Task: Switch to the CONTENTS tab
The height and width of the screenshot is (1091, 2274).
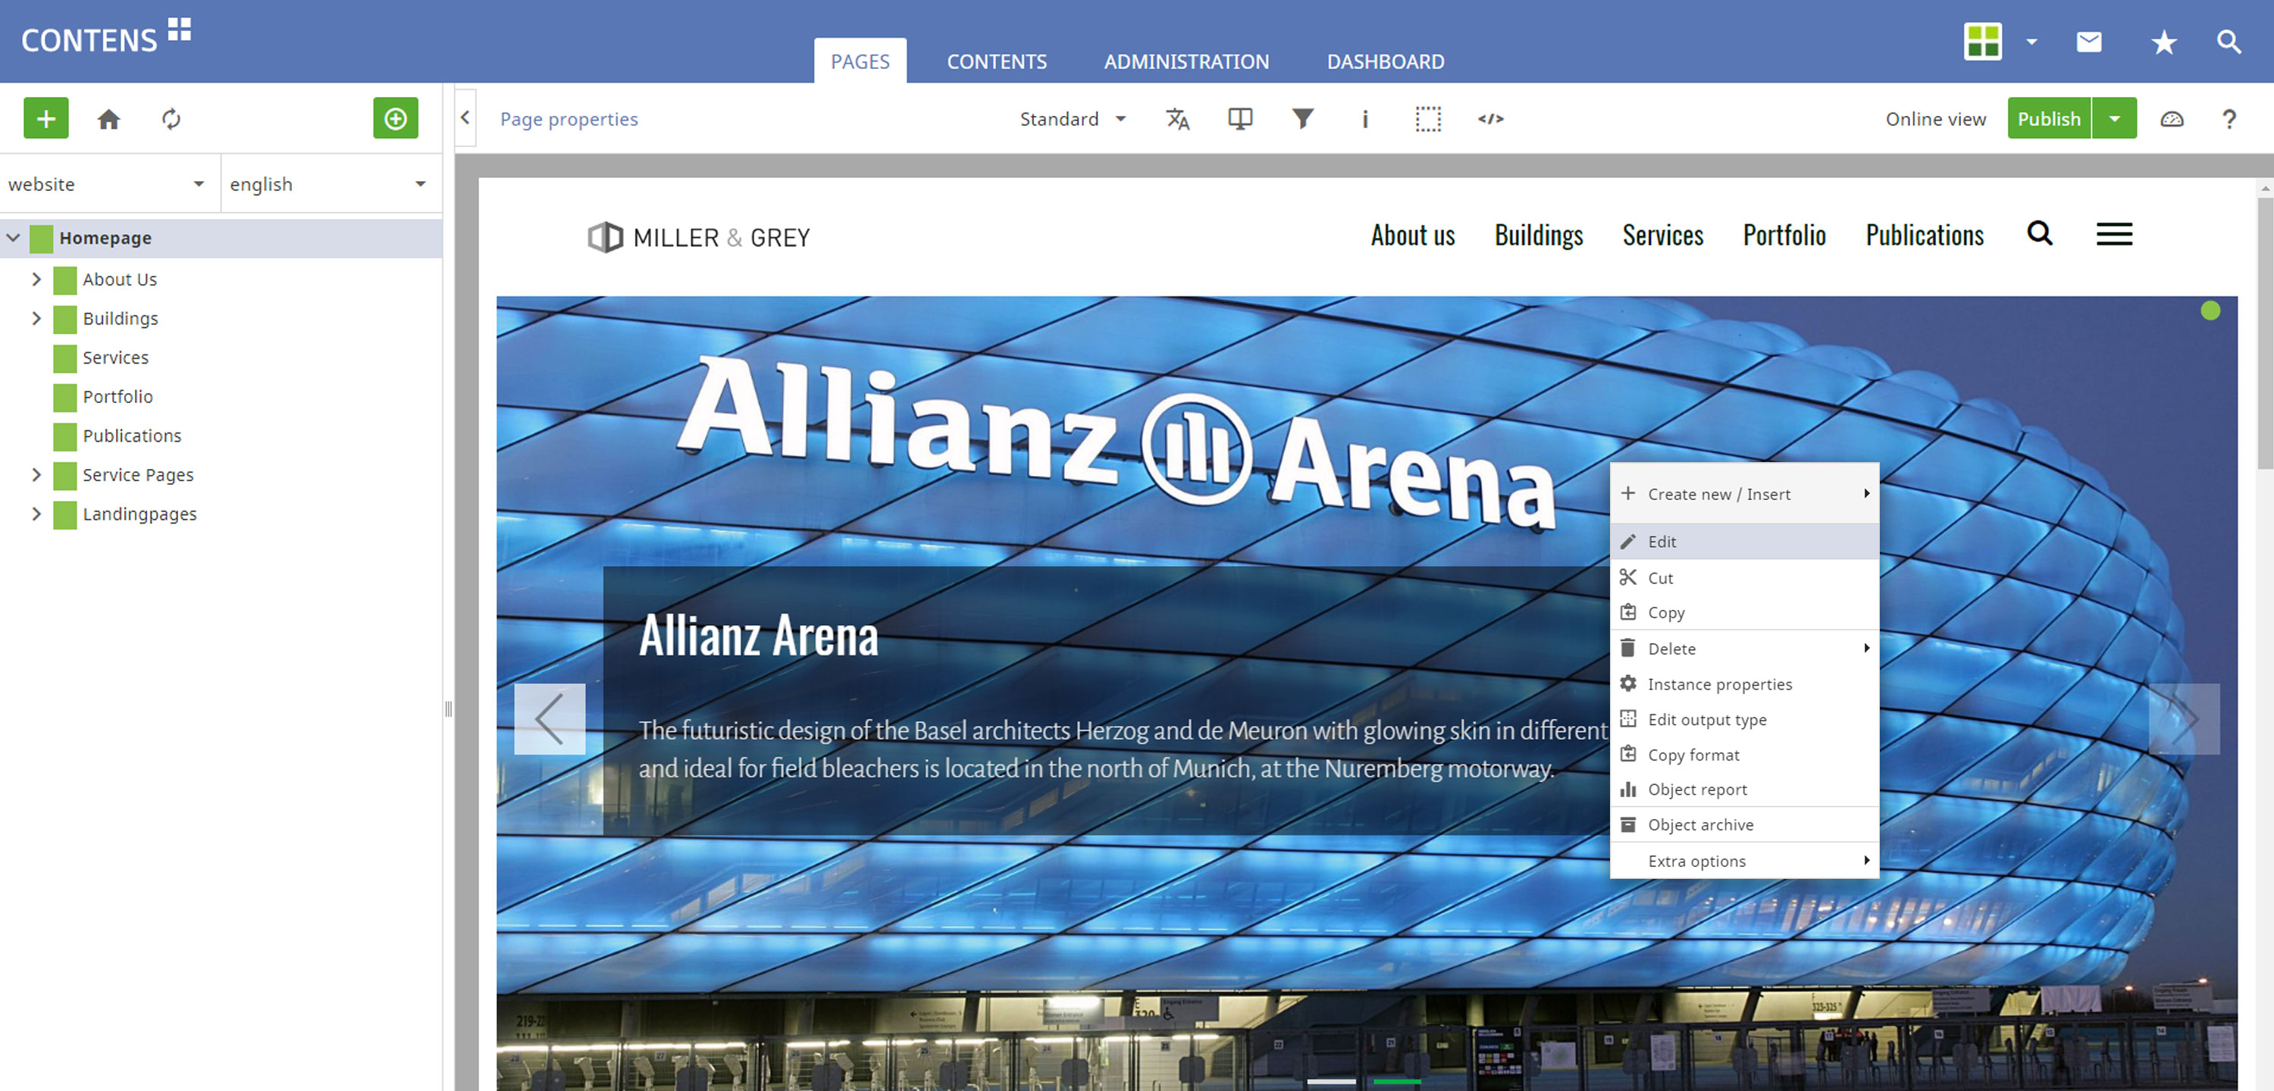Action: pyautogui.click(x=996, y=61)
